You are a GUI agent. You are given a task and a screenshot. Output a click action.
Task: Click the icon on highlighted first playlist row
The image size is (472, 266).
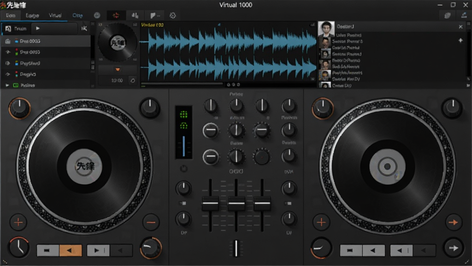(8, 41)
